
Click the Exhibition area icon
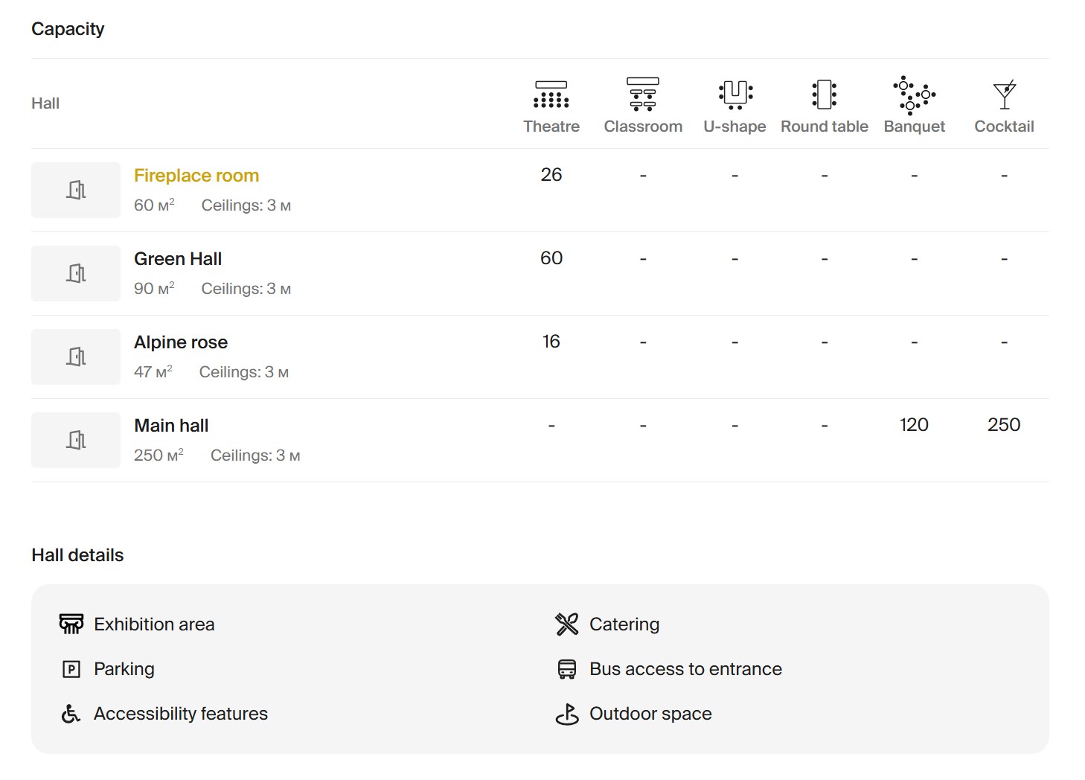[71, 624]
